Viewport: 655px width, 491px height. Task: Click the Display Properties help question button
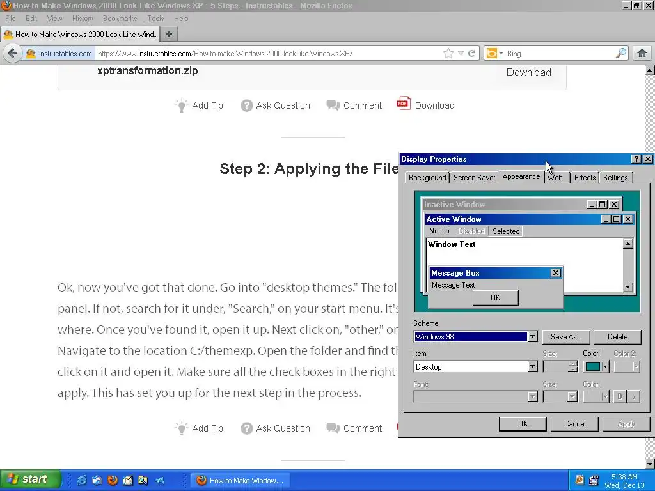point(636,159)
